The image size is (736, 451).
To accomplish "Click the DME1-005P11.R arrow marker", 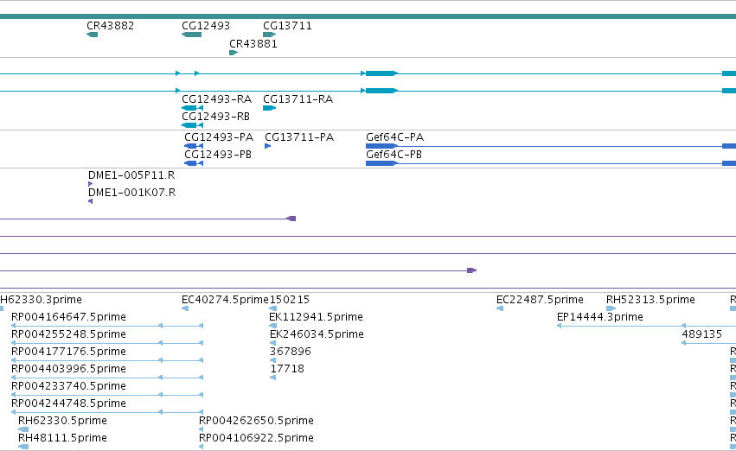I will pos(90,184).
